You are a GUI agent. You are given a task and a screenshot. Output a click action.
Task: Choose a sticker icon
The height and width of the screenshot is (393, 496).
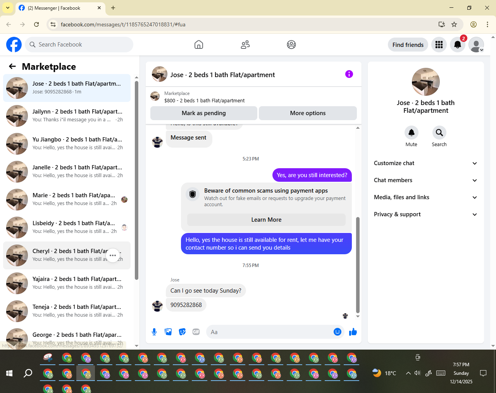[182, 332]
